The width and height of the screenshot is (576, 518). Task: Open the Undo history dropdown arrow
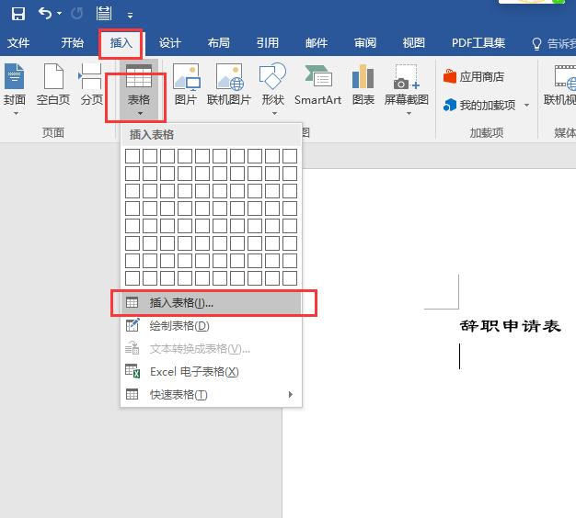point(60,14)
